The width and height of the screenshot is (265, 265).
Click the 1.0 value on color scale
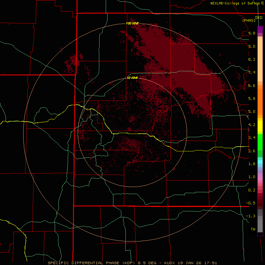pyautogui.click(x=252, y=177)
